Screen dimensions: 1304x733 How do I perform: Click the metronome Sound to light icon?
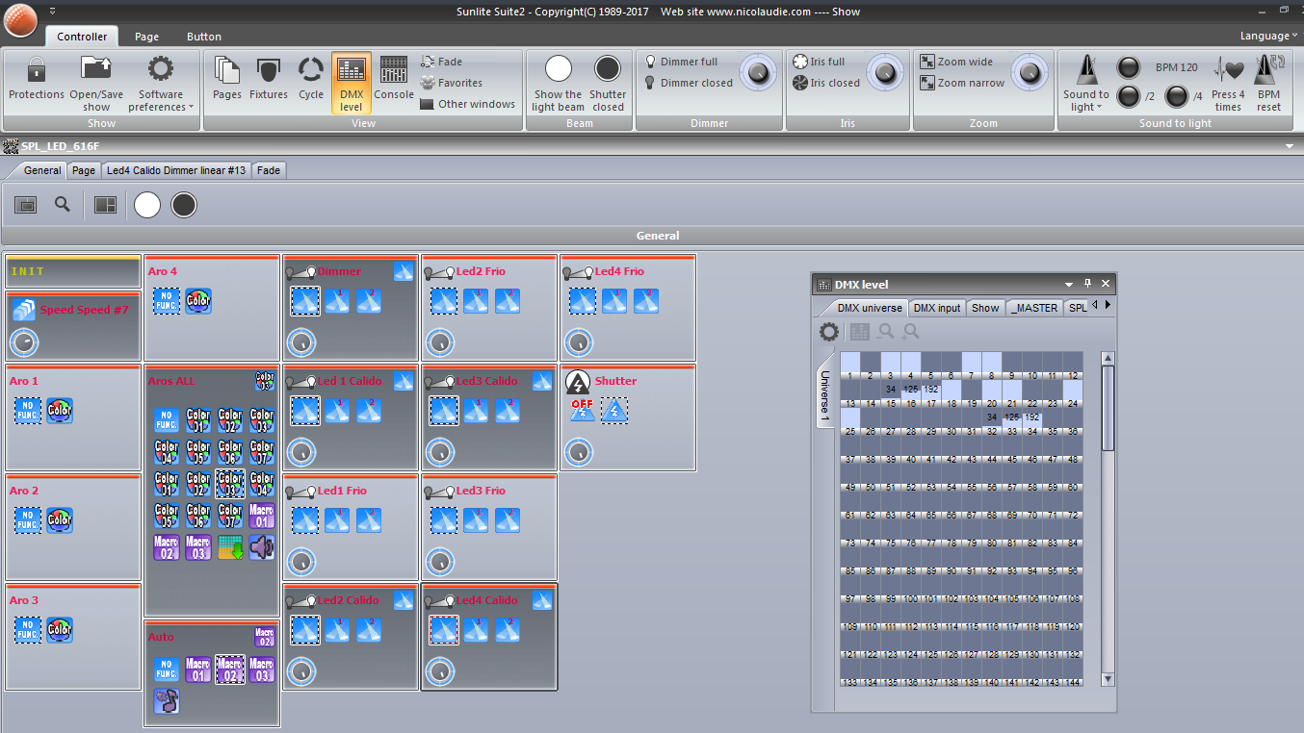coord(1086,69)
